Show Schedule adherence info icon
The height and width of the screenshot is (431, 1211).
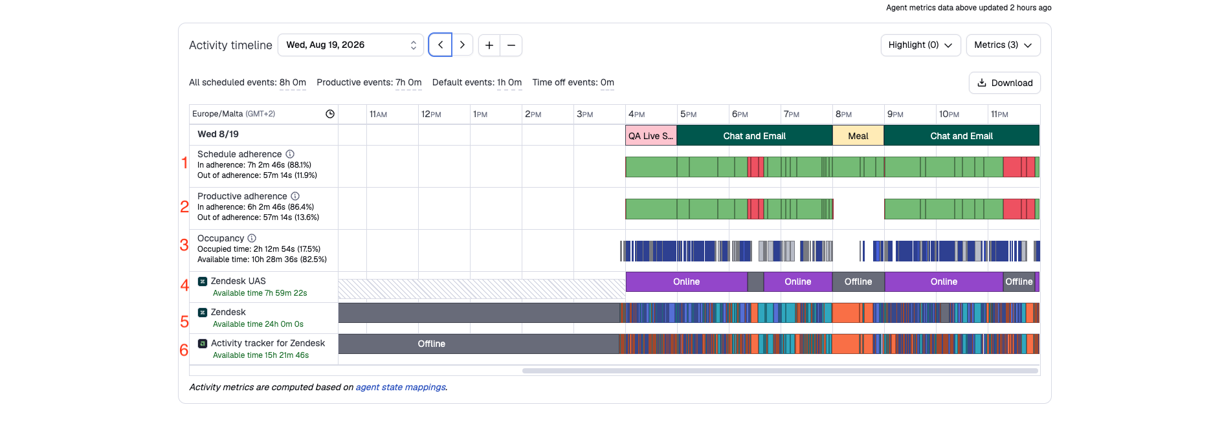tap(290, 154)
